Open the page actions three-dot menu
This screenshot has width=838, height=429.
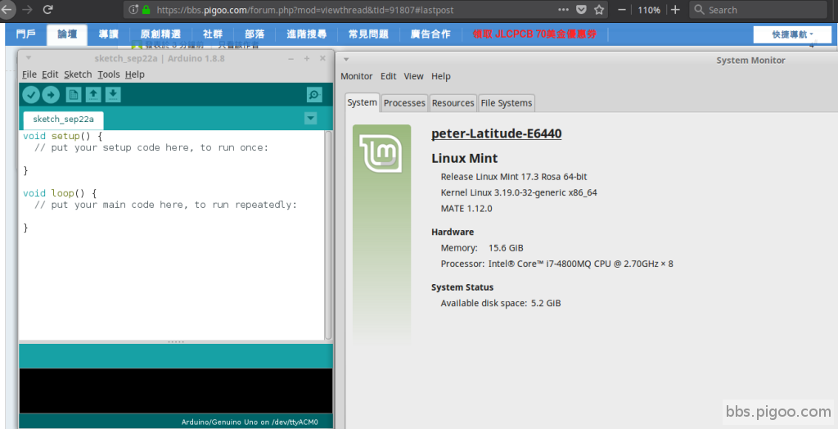coord(563,10)
